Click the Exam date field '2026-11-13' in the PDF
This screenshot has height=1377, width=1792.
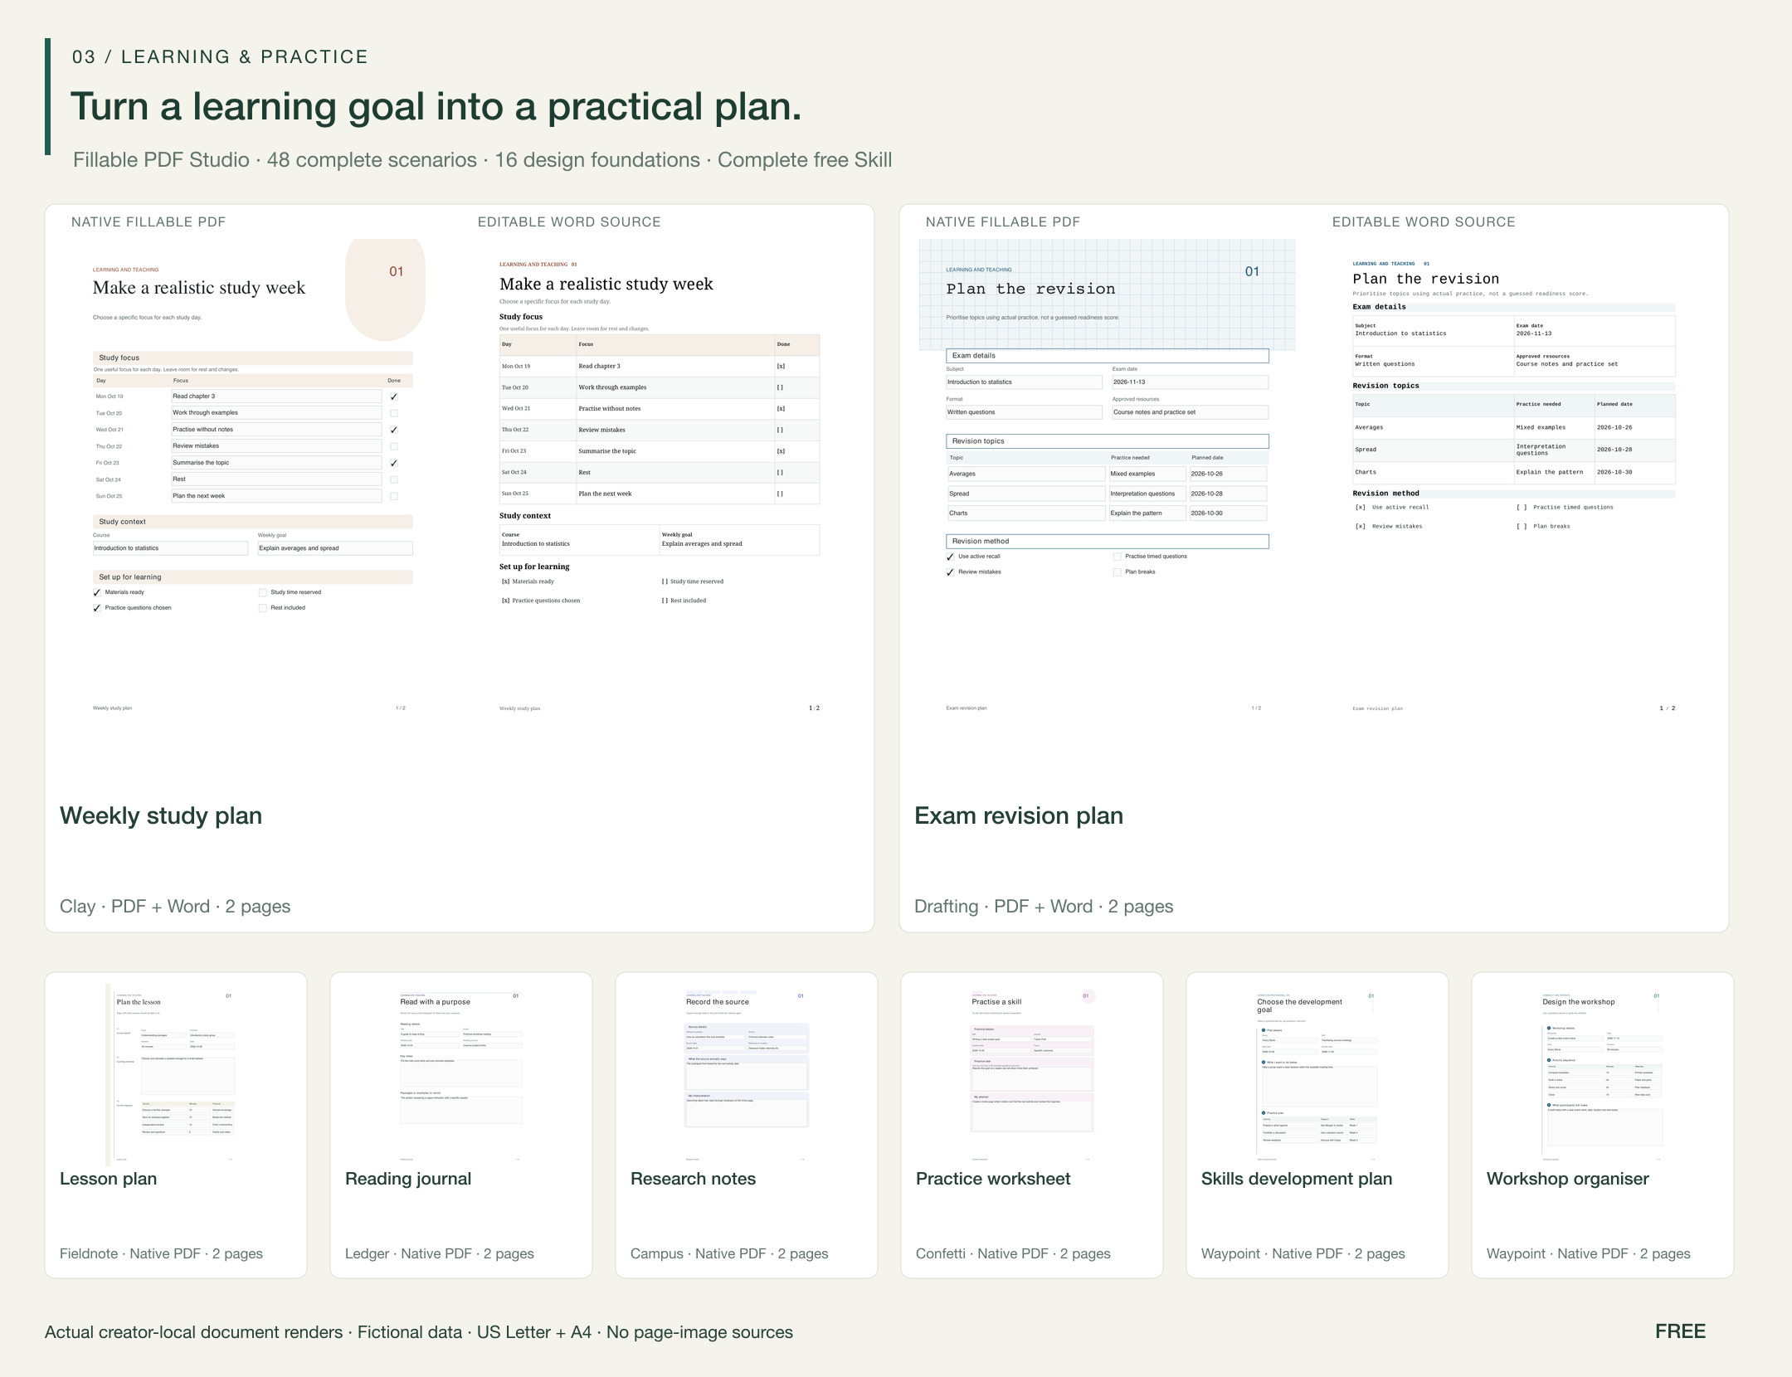[1190, 382]
